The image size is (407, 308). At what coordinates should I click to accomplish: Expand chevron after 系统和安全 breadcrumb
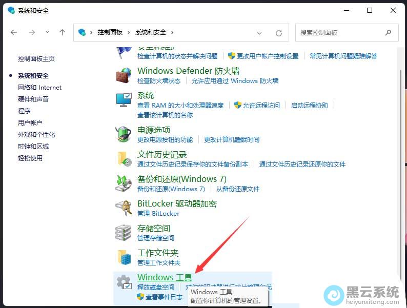click(172, 32)
